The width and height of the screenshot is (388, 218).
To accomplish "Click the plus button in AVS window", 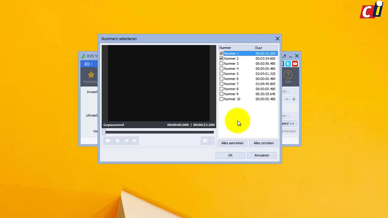I will (x=294, y=99).
